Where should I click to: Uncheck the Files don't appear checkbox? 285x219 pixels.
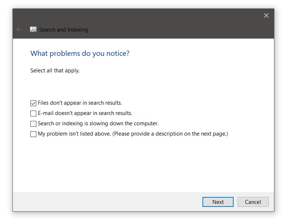click(33, 103)
